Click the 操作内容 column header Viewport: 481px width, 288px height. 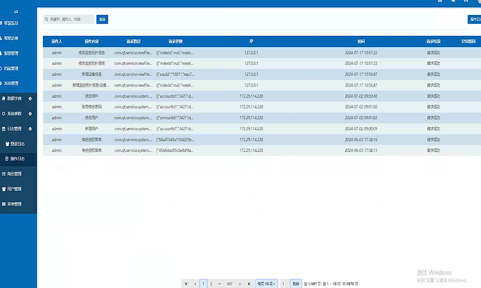(91, 41)
